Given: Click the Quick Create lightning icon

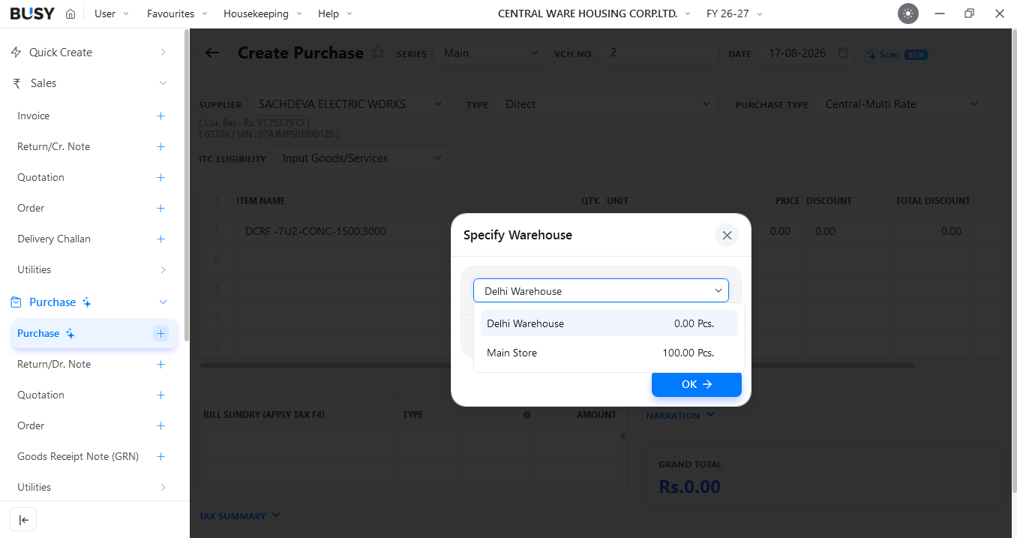Looking at the screenshot, I should [16, 53].
